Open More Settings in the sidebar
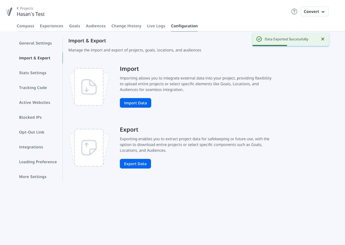 pos(32,176)
